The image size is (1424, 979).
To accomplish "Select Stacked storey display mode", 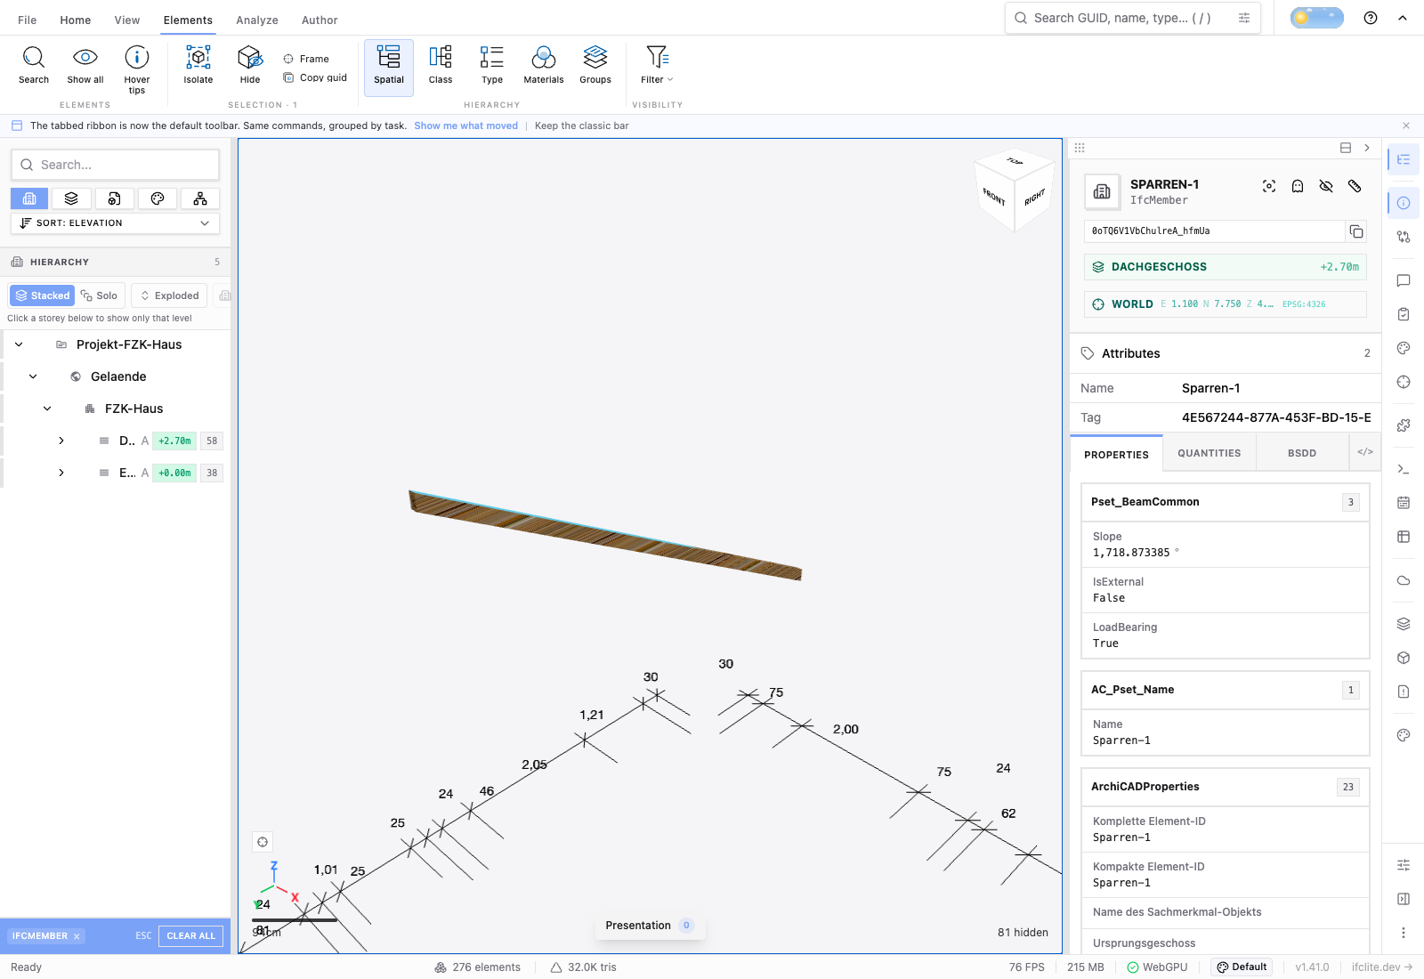I will [42, 295].
